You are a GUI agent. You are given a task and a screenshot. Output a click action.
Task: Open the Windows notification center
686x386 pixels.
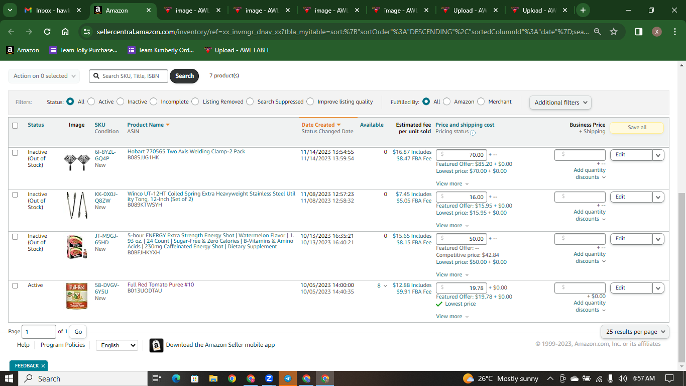point(669,378)
